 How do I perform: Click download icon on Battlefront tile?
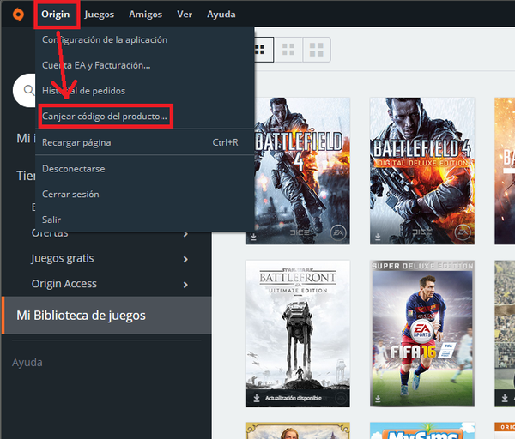point(257,398)
